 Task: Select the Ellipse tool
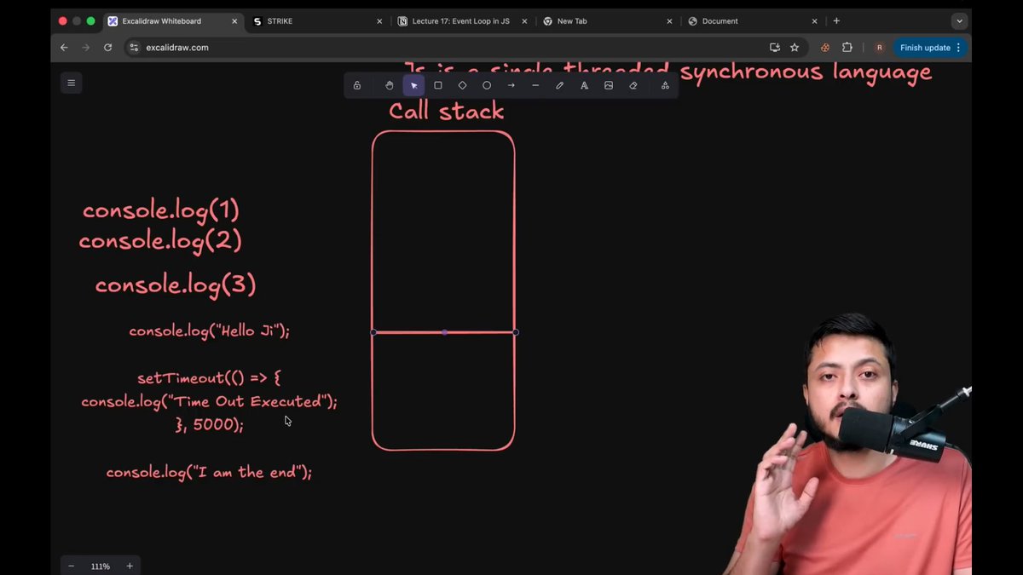click(x=486, y=85)
